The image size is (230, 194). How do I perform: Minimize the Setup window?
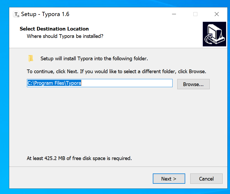174,14
